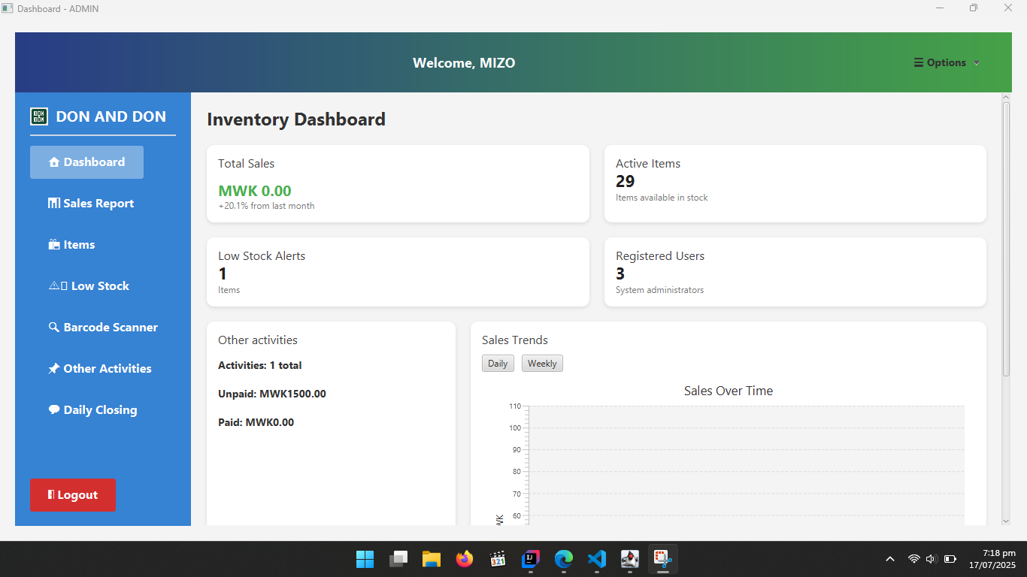1027x577 pixels.
Task: Show hidden system tray icons
Action: 890,559
